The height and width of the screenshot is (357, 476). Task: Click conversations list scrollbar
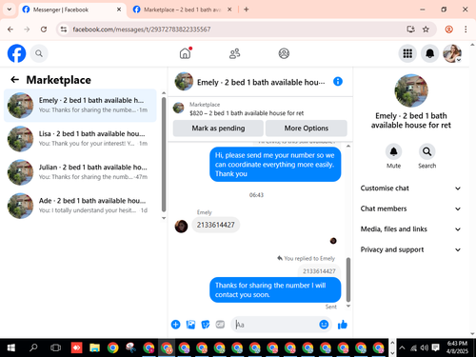point(164,154)
